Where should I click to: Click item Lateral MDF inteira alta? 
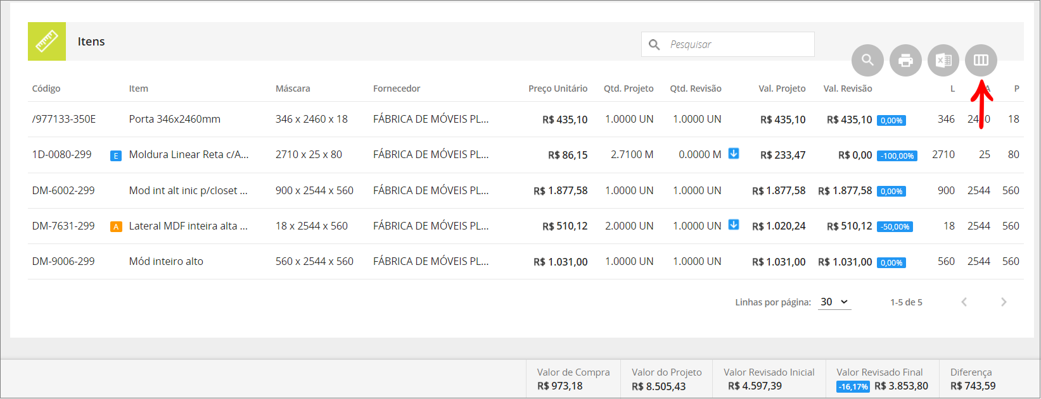click(188, 226)
